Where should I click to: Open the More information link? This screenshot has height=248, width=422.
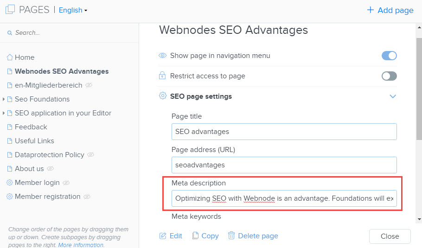pyautogui.click(x=81, y=245)
